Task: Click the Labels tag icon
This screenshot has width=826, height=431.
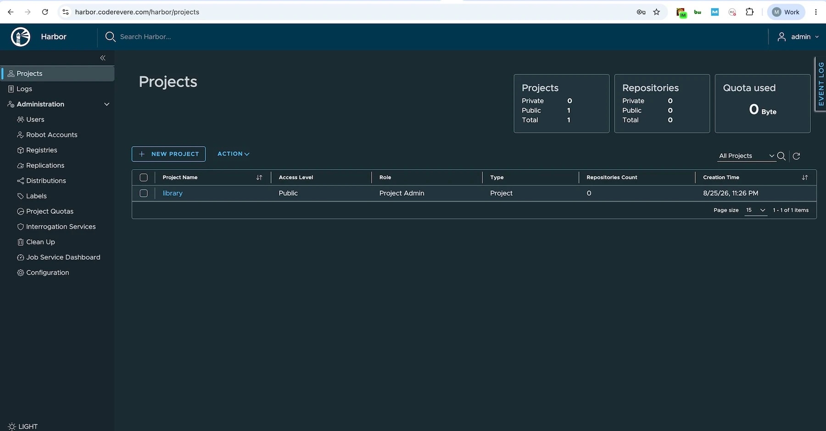Action: click(20, 196)
